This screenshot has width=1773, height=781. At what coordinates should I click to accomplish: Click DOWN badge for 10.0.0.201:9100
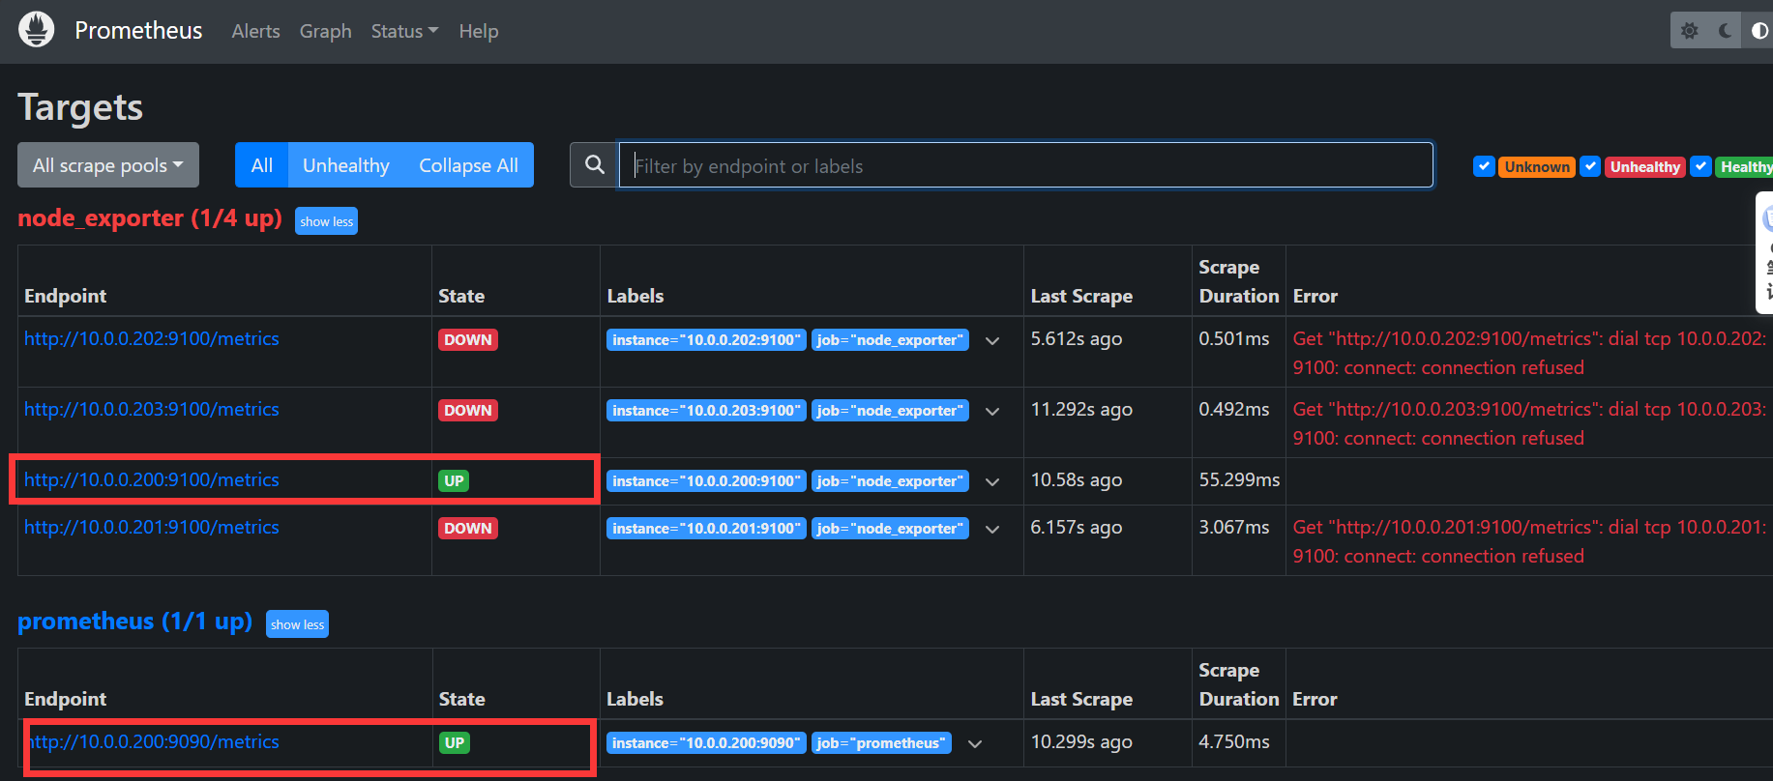468,529
